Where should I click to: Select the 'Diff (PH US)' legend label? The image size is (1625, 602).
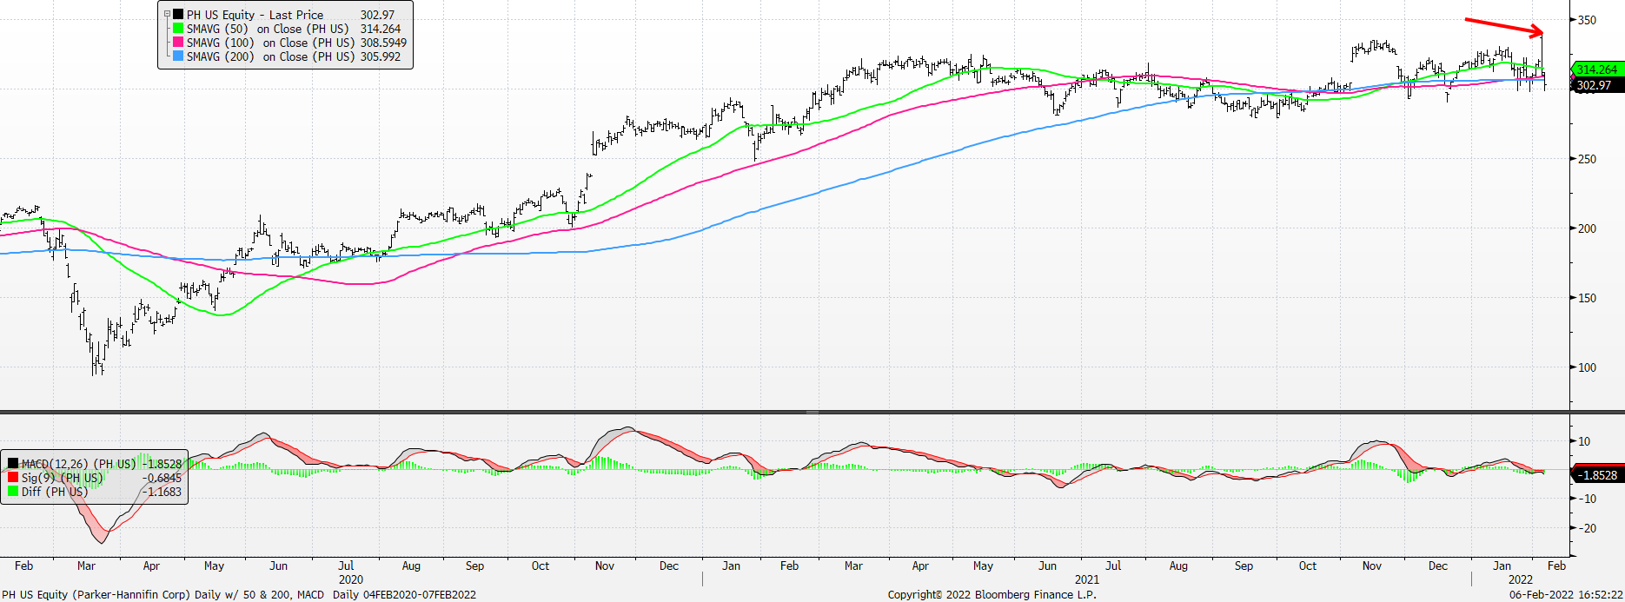click(55, 492)
